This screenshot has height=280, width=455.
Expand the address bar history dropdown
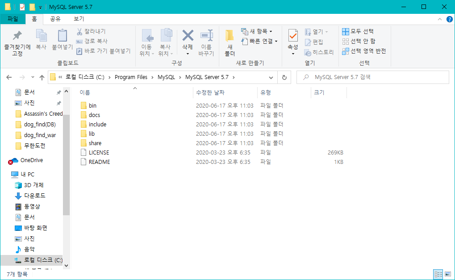(271, 77)
